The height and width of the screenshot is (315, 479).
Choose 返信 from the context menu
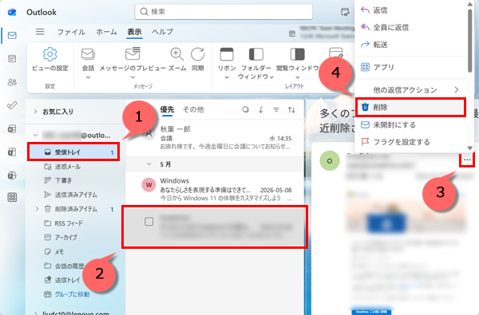click(x=410, y=10)
